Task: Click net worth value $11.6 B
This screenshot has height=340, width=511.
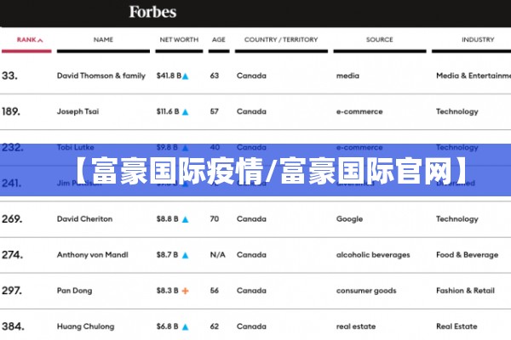Action: [168, 111]
